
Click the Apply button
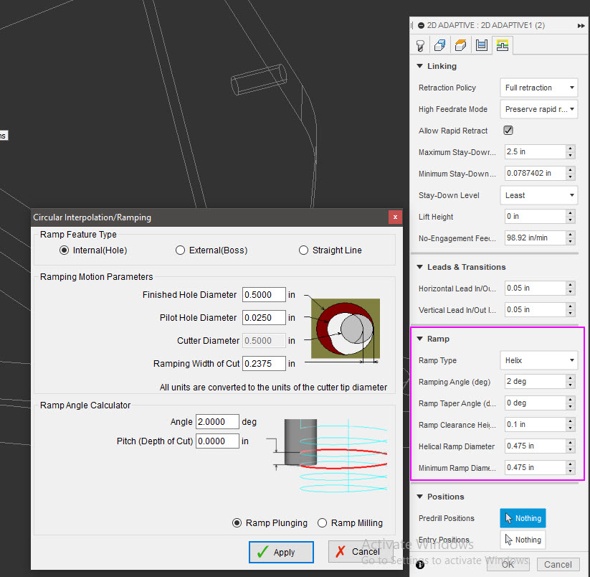(281, 552)
